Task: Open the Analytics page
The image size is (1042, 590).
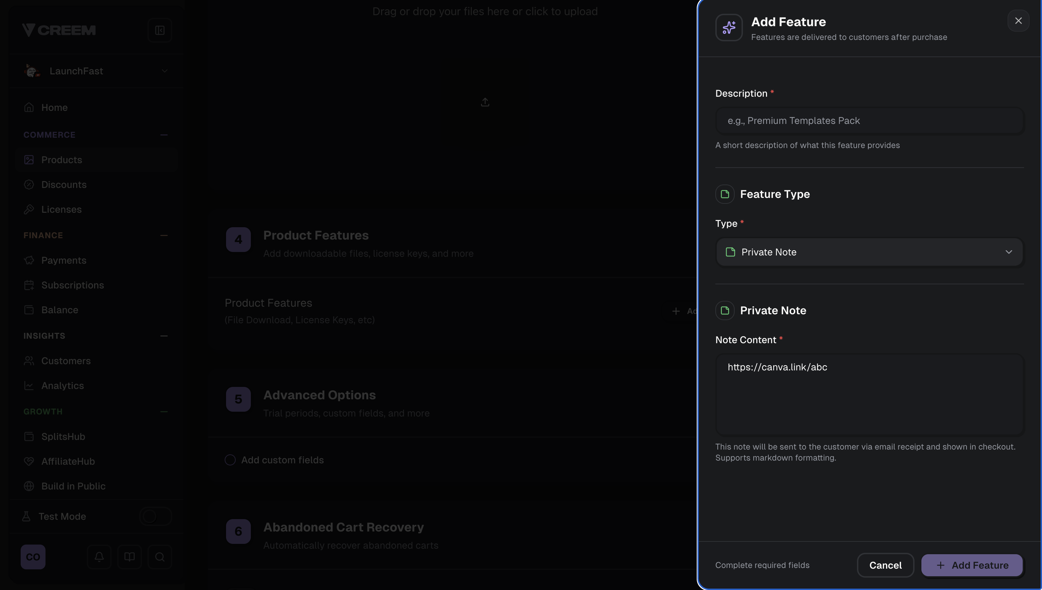Action: [96, 386]
